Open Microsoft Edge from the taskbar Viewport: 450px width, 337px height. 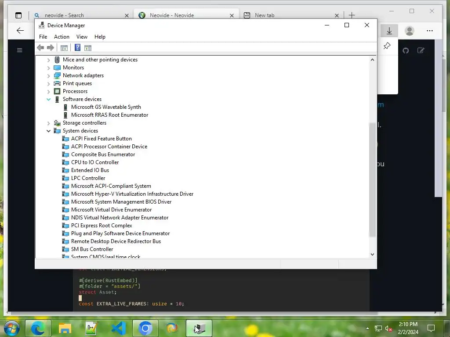38,328
